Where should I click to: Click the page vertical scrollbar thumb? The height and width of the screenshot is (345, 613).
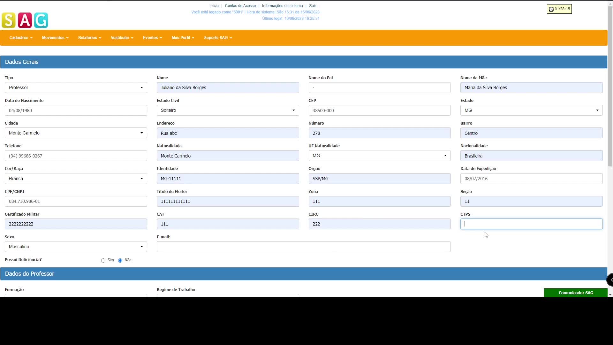(610, 86)
